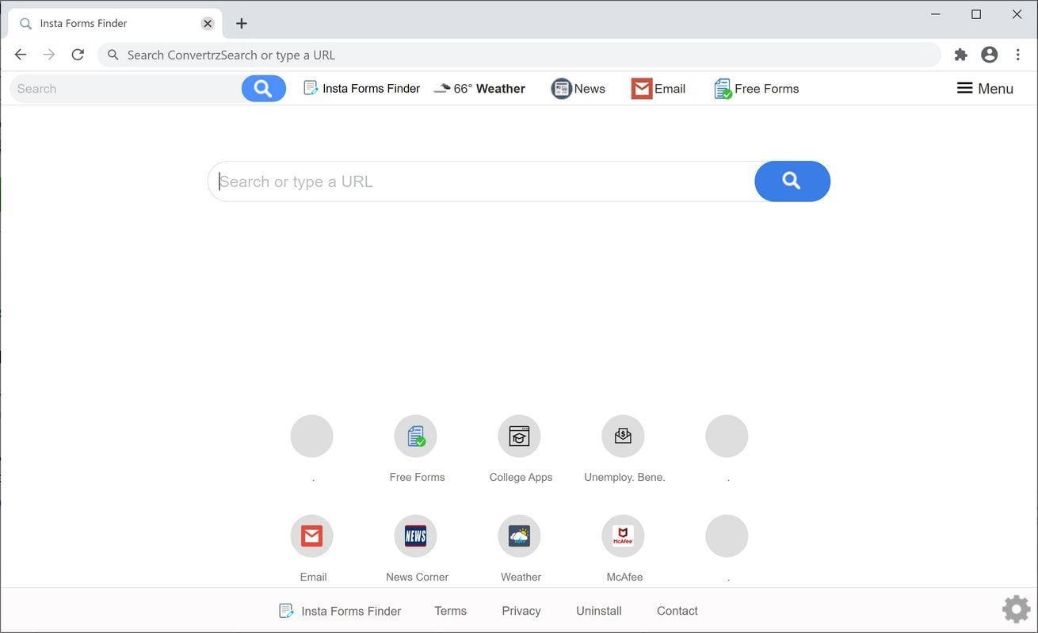Viewport: 1038px width, 633px height.
Task: Click the blue toolbar search button
Action: (x=264, y=89)
